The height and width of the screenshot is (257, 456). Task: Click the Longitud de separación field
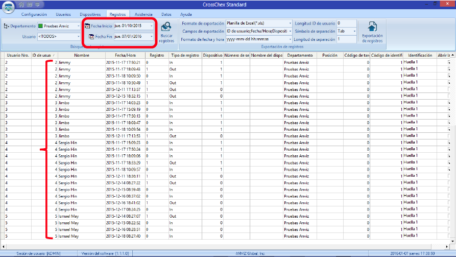click(346, 39)
